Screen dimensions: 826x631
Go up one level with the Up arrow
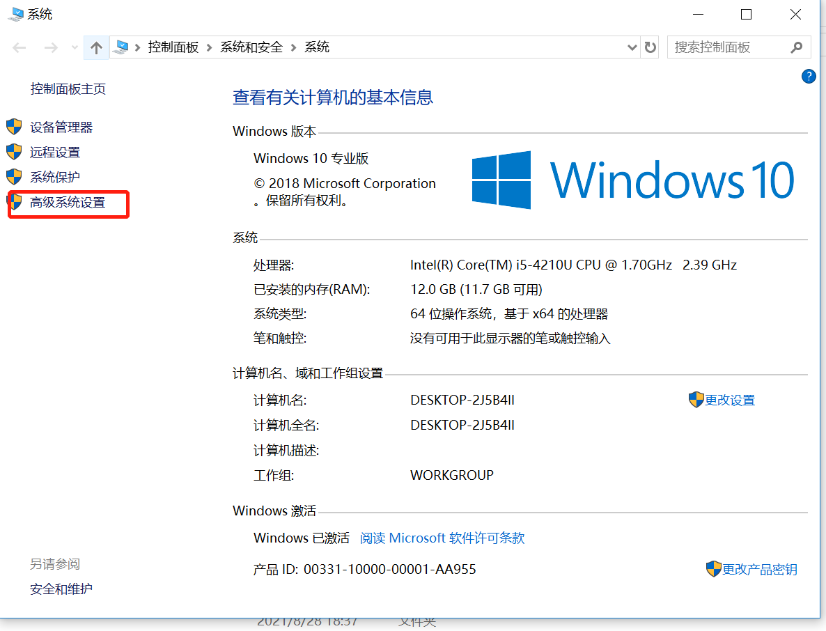click(96, 48)
